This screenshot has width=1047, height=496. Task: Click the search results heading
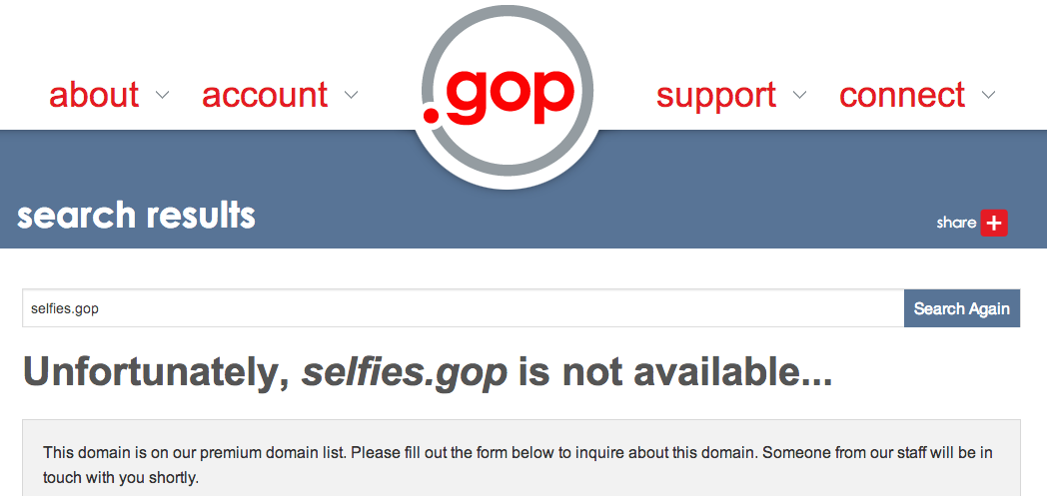point(136,216)
